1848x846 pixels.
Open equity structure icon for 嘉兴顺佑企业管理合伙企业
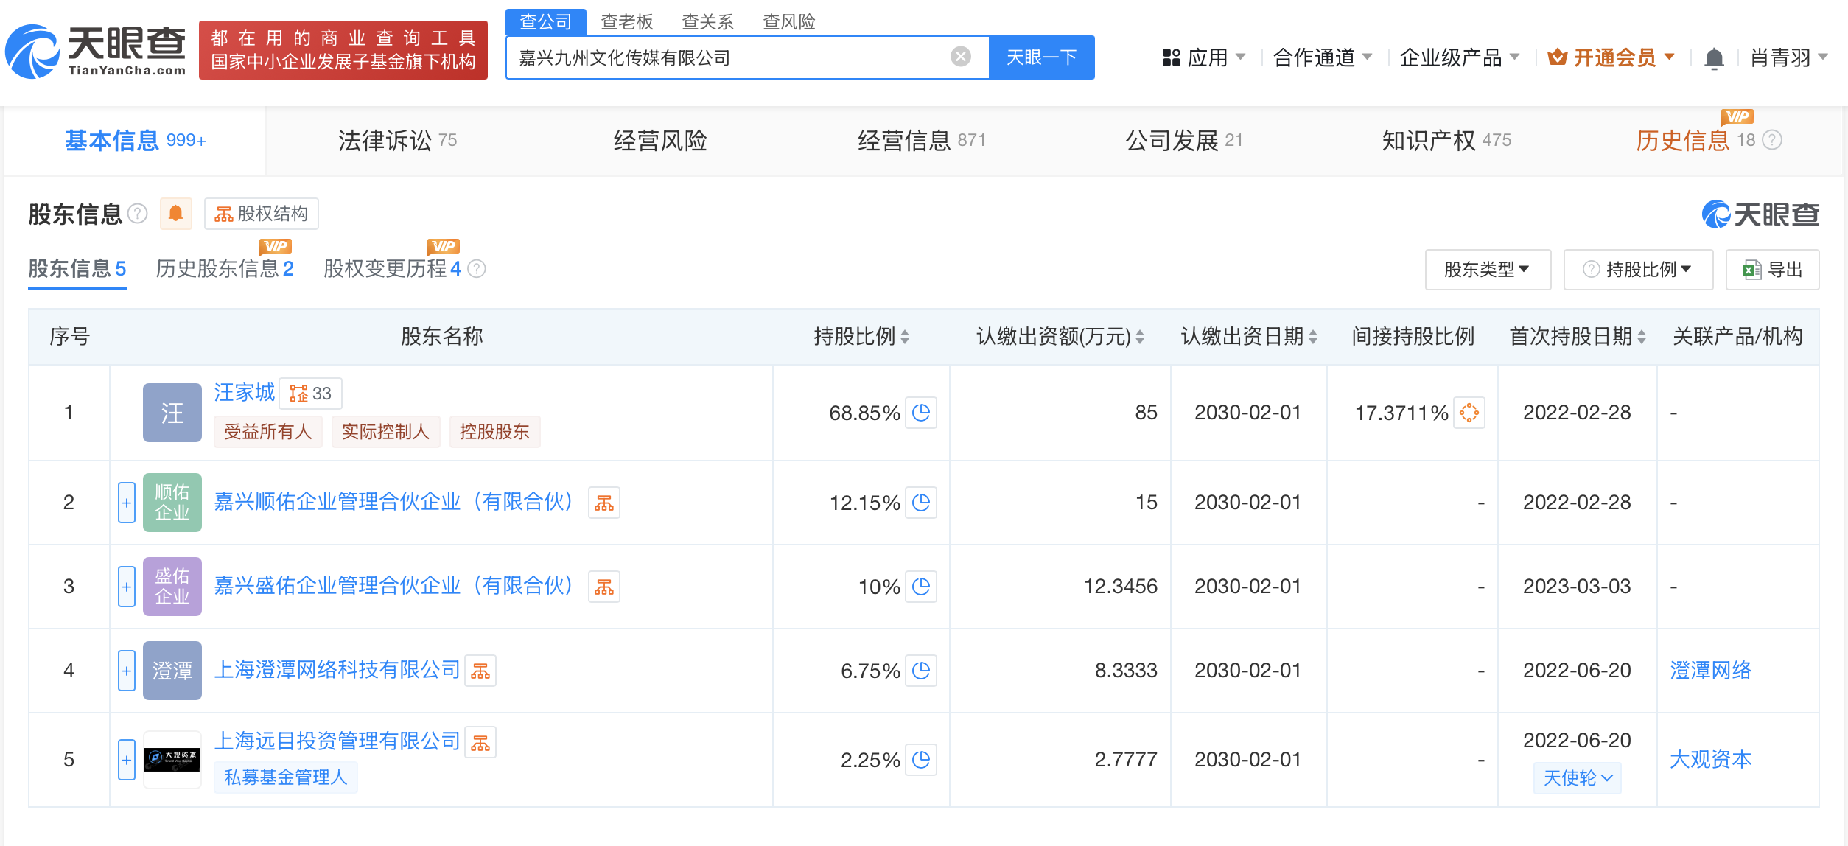click(x=604, y=503)
